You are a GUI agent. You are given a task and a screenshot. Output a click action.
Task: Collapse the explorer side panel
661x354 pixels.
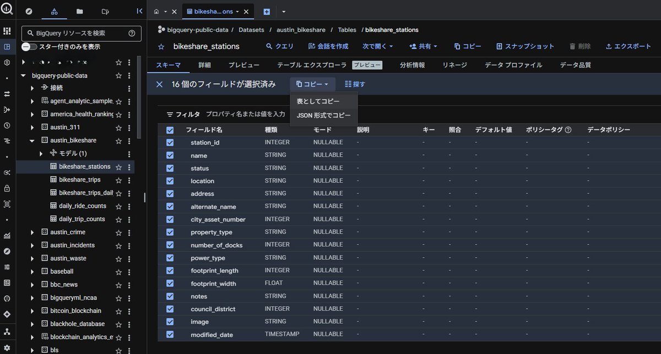[x=139, y=11]
